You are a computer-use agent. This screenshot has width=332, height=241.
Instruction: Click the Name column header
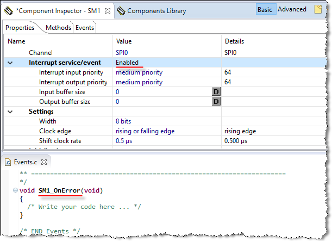coord(16,41)
